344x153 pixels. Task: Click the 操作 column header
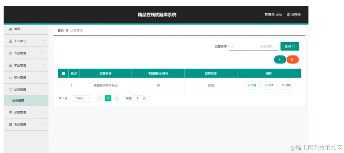[x=269, y=73]
